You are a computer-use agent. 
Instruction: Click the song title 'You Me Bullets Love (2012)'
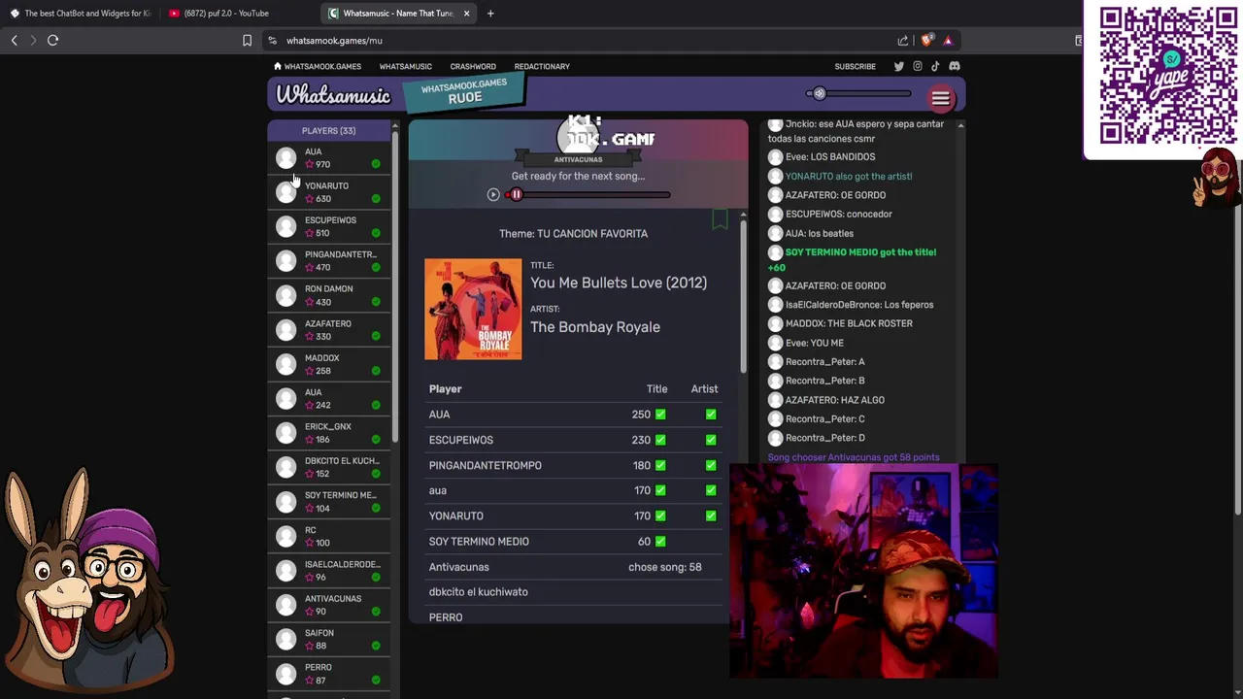tap(619, 283)
